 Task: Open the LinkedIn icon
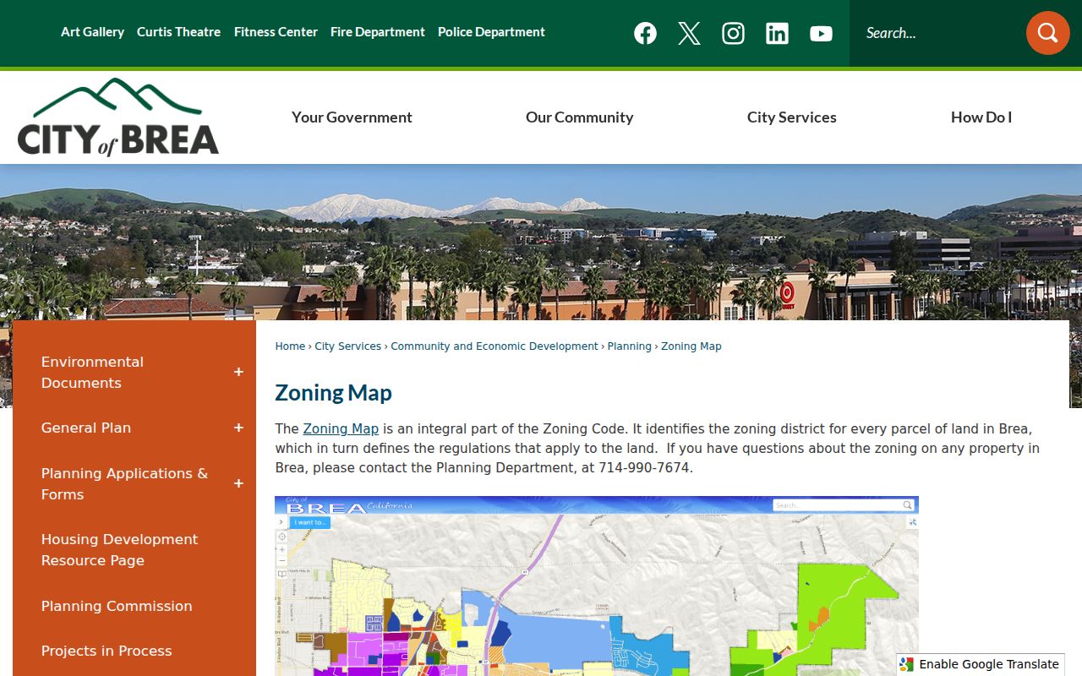click(x=777, y=33)
